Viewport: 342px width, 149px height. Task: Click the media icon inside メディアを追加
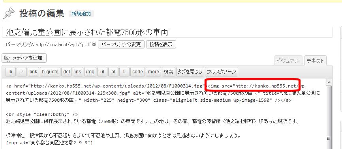click(8, 58)
